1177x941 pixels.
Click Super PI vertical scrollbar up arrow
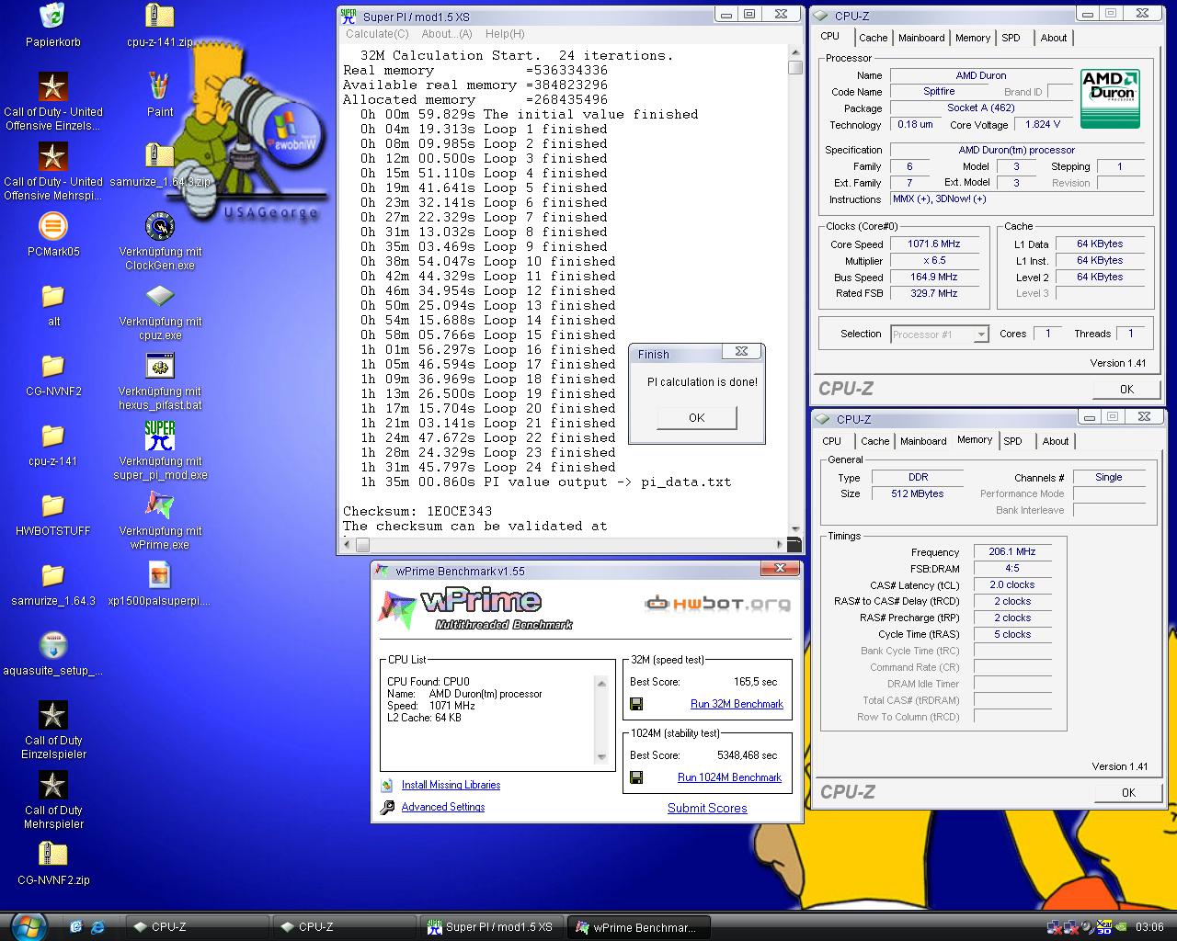coord(794,51)
